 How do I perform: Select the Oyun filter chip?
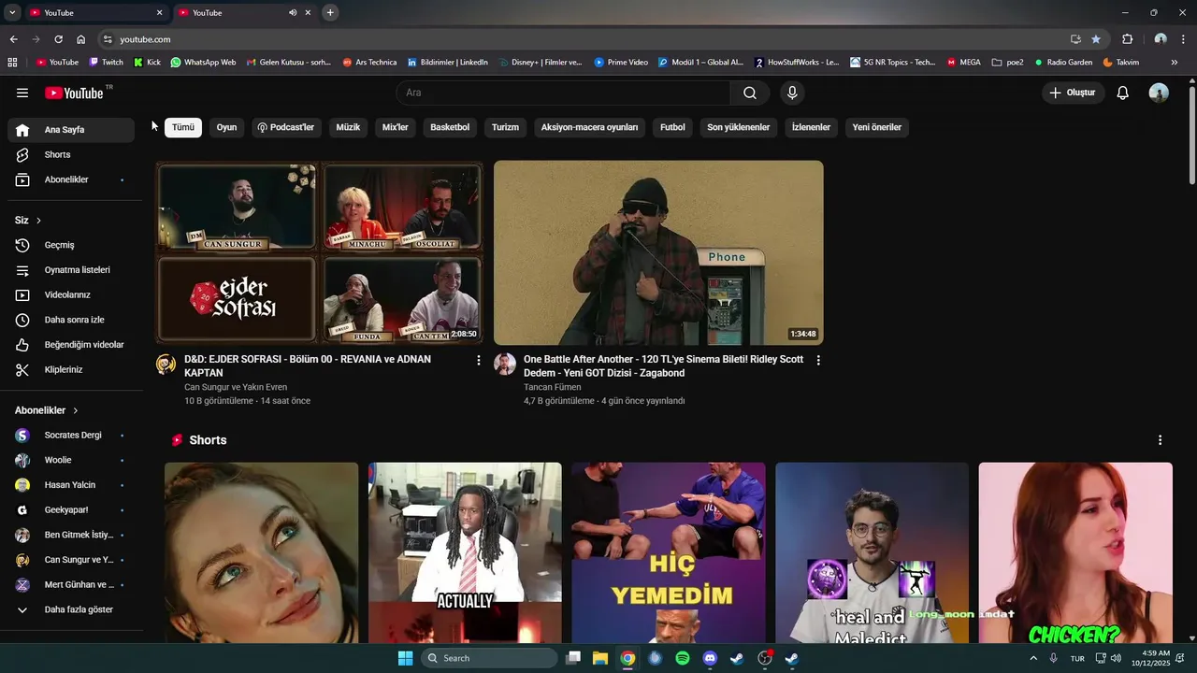pos(226,127)
